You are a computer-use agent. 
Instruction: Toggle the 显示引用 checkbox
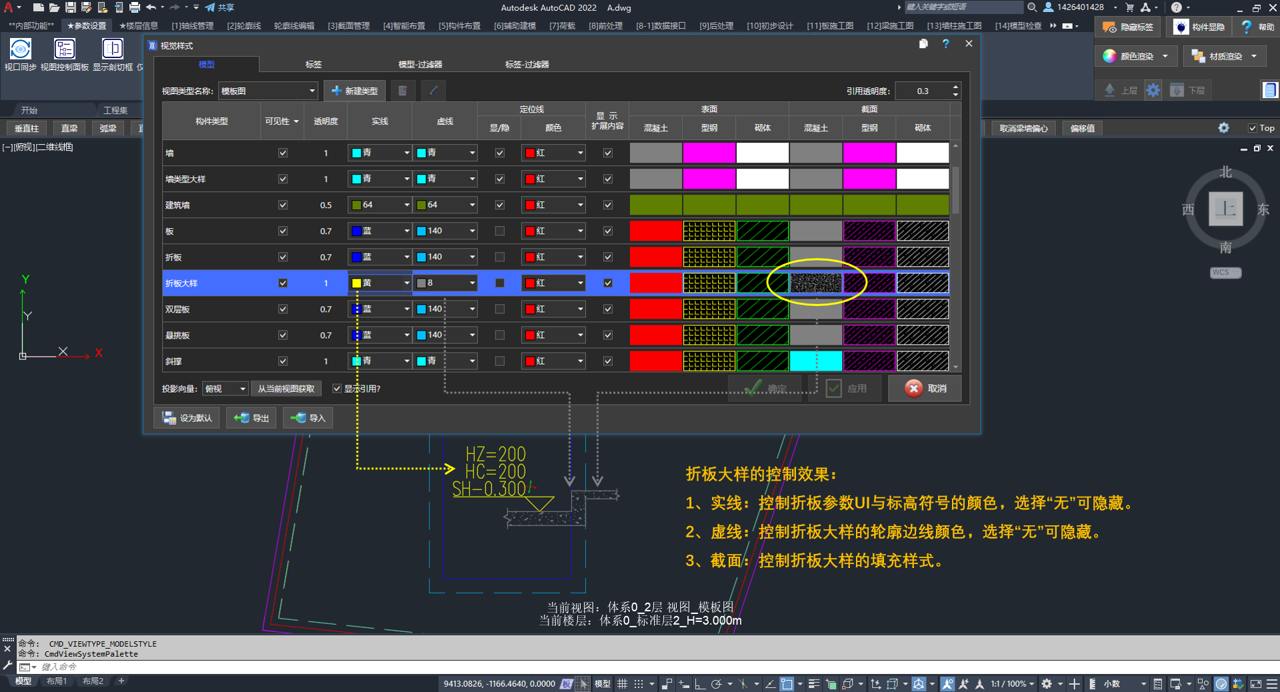(x=337, y=389)
